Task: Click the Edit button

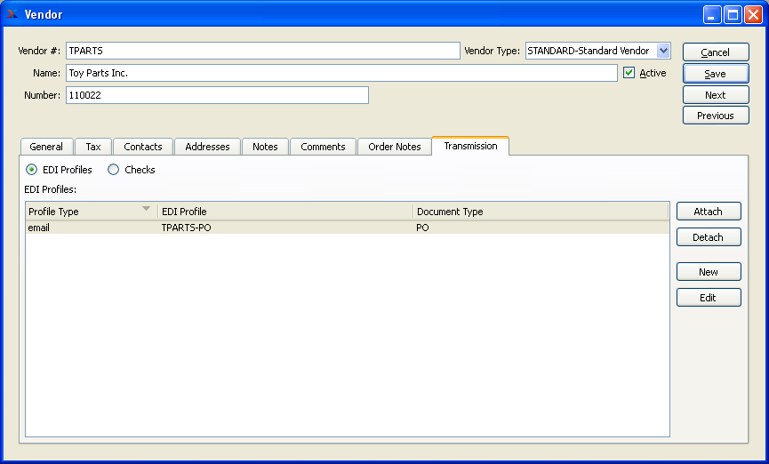Action: (709, 298)
